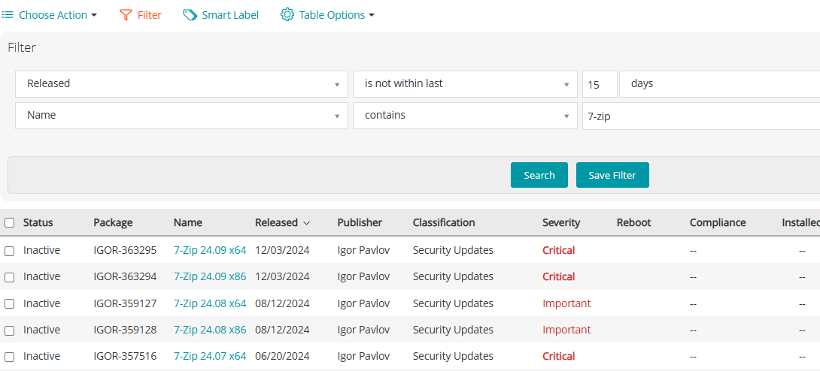Image resolution: width=820 pixels, height=371 pixels.
Task: Click the Choose Action list icon
Action: 8,15
